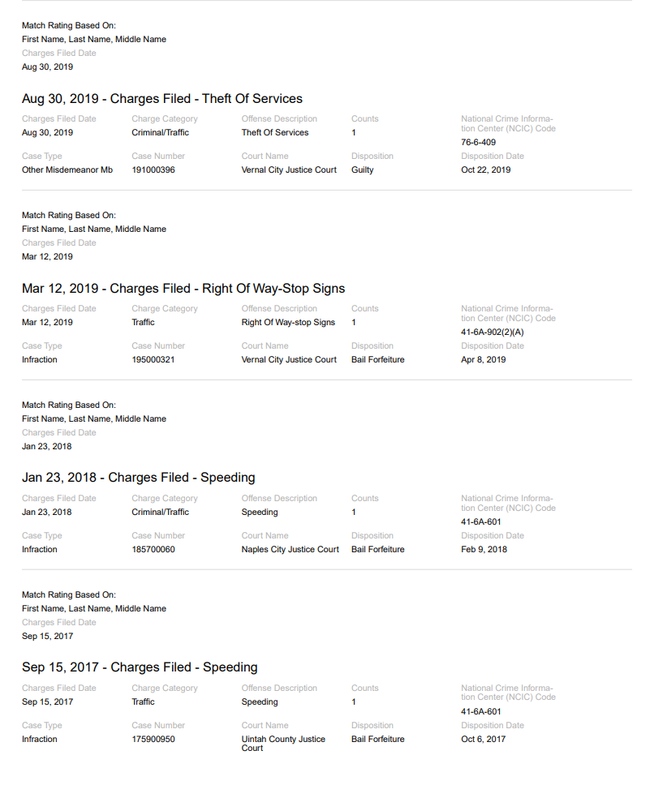Click the Theft Of Services offense description value
The image size is (650, 798).
275,133
